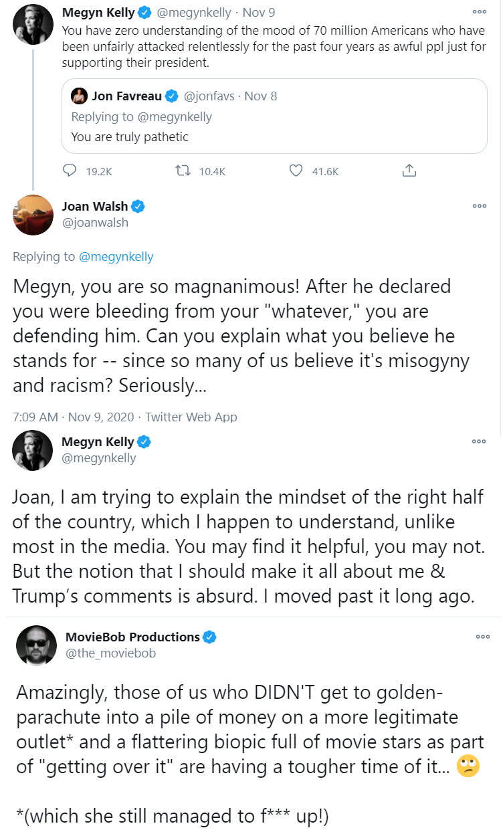Click the Twitter Web App source link

(x=191, y=417)
